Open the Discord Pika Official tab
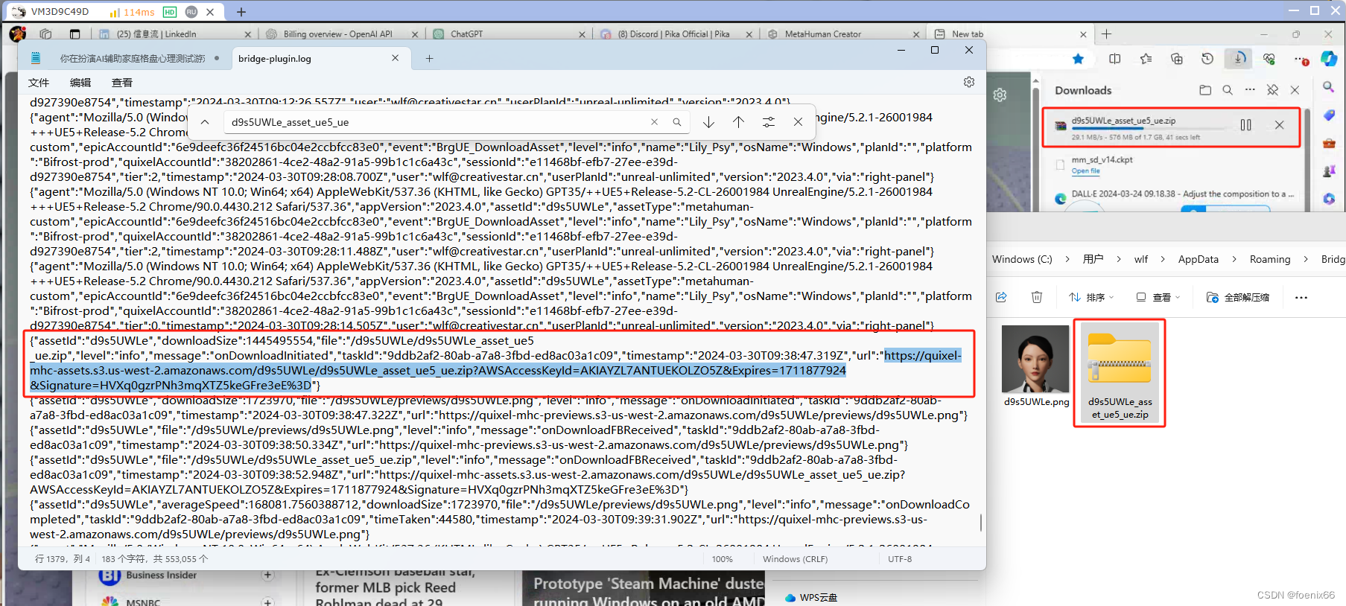Screen dimensions: 1346x606 pyautogui.click(x=676, y=34)
